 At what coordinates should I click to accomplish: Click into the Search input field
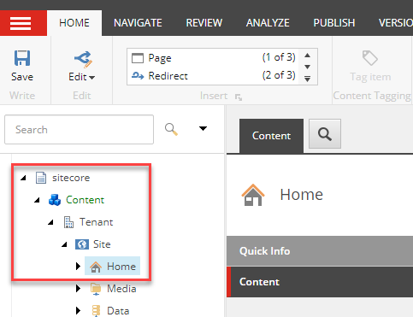(x=79, y=130)
